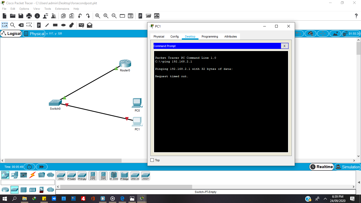Save the project using the floppy icon
This screenshot has width=361, height=203.
click(21, 16)
